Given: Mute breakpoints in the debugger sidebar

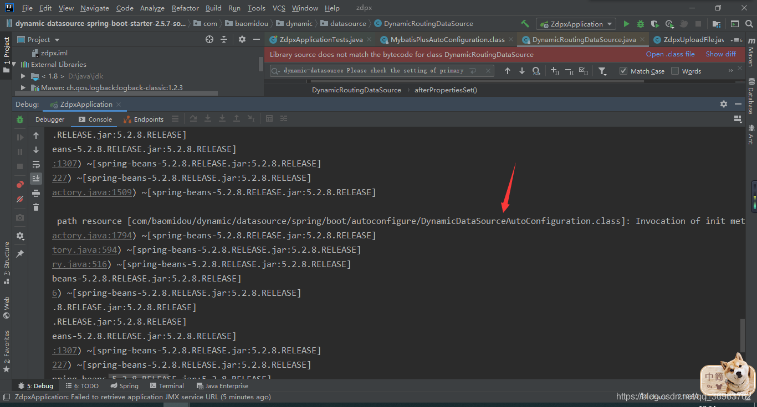Looking at the screenshot, I should pos(19,199).
